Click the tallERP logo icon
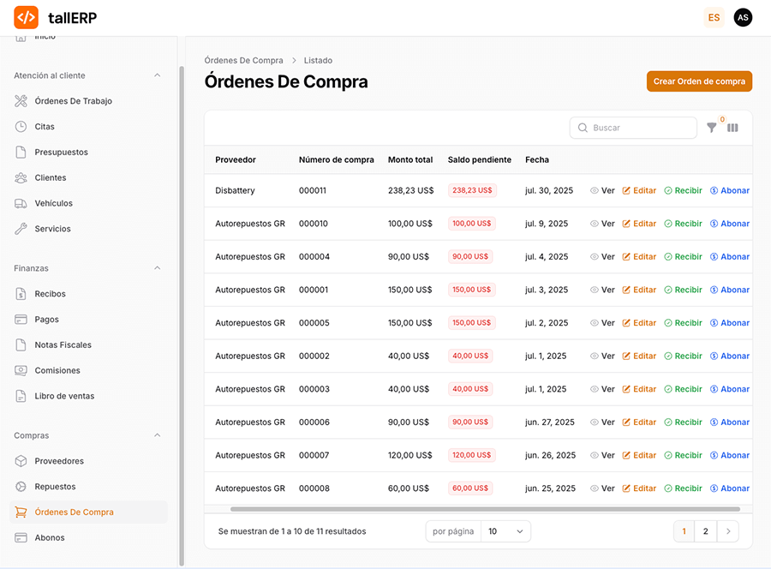 click(26, 17)
